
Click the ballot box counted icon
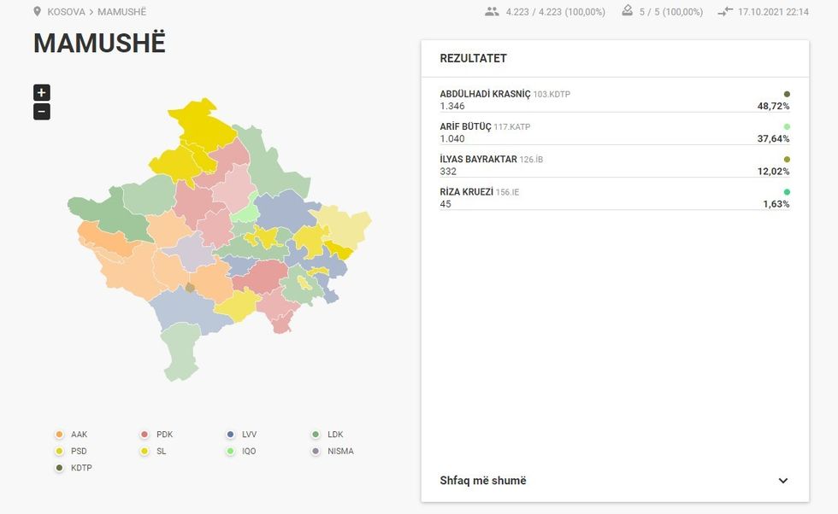(627, 12)
